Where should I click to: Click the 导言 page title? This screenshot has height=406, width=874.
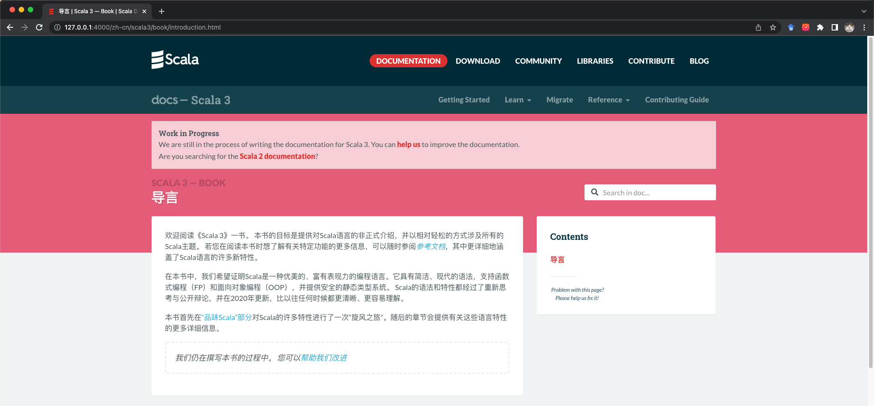165,198
